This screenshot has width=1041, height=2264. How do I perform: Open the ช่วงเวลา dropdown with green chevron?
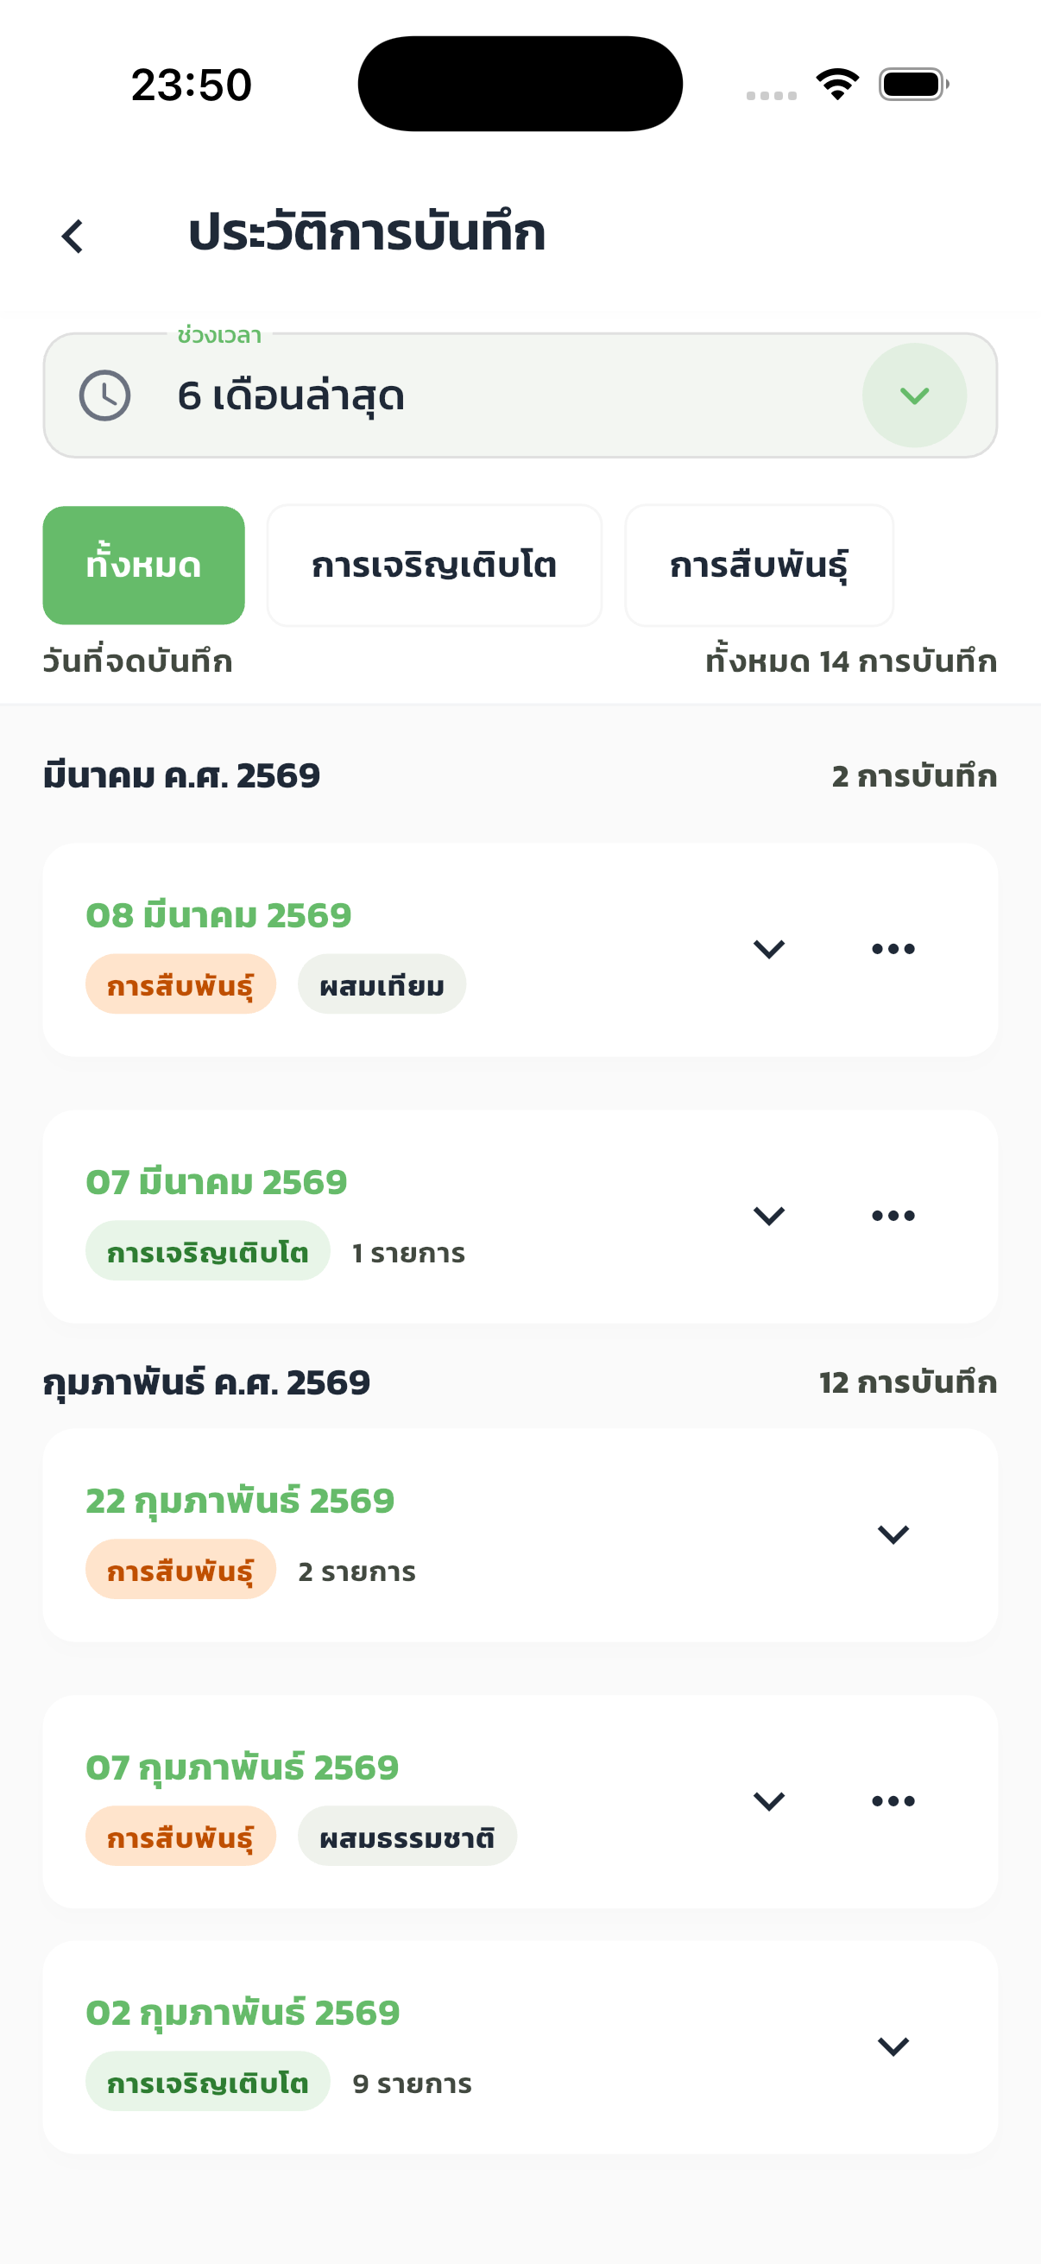913,395
